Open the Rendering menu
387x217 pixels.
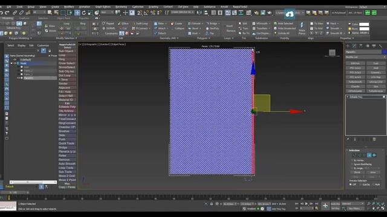pos(121,7)
